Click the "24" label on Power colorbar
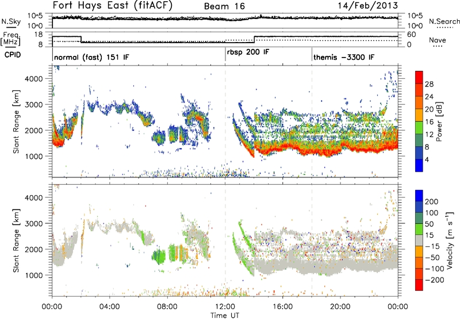This screenshot has width=460, height=319. click(x=429, y=97)
